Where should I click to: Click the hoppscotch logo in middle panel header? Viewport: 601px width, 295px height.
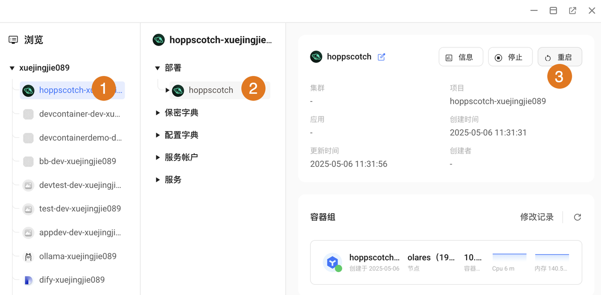[159, 40]
